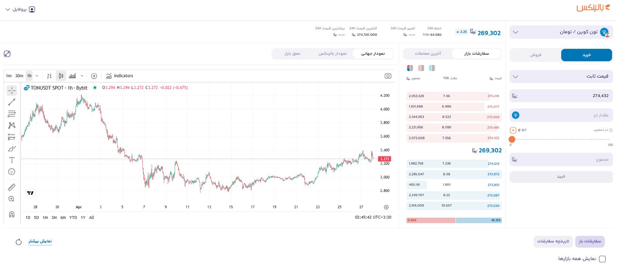The height and width of the screenshot is (277, 617).
Task: Open the Indicators panel
Action: coord(120,76)
